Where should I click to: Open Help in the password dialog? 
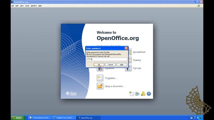point(122,65)
